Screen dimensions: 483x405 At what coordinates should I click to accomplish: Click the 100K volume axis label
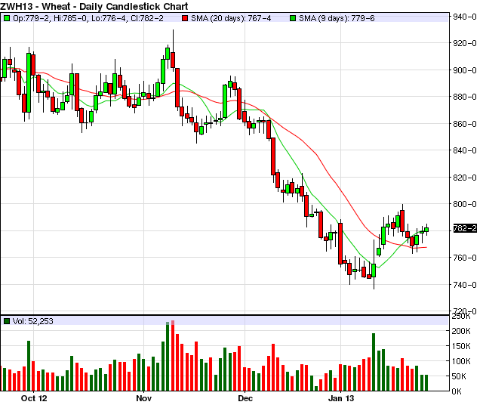tap(461, 361)
